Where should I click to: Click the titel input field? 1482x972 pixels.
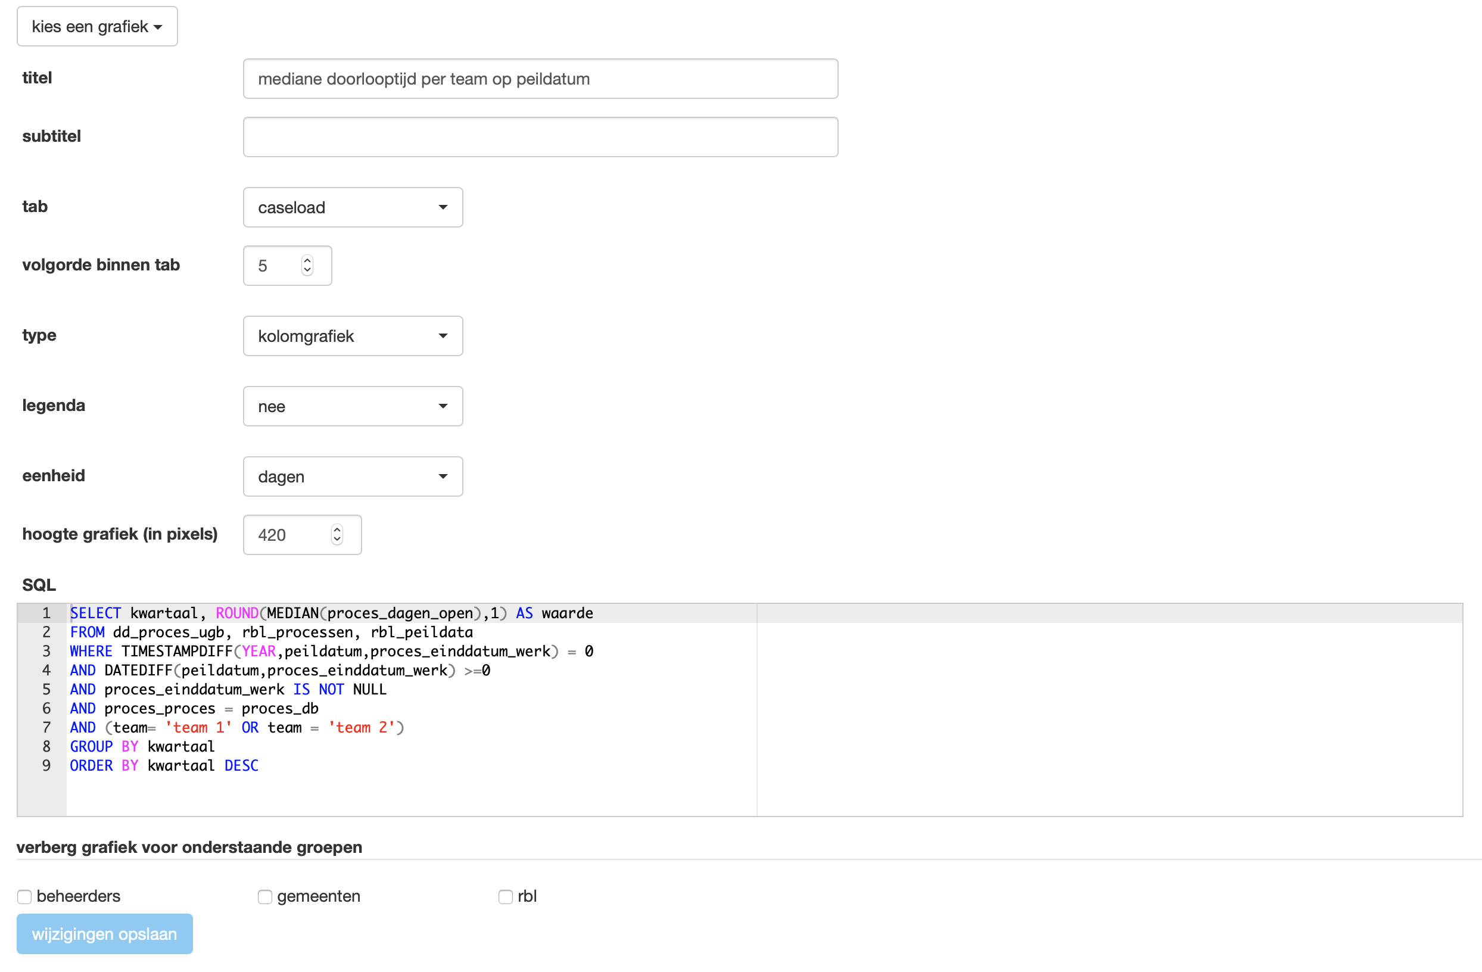(540, 79)
